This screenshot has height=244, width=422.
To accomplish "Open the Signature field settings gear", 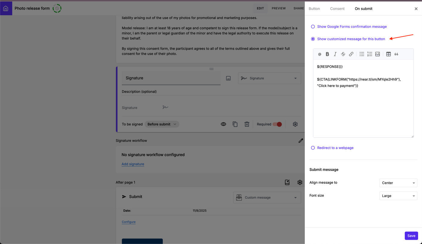I will (x=295, y=124).
